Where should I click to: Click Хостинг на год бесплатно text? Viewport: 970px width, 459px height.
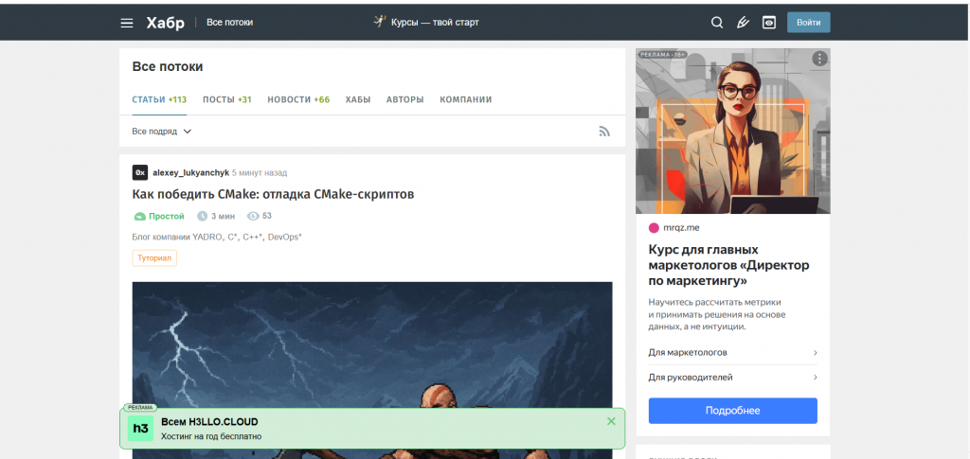[211, 437]
